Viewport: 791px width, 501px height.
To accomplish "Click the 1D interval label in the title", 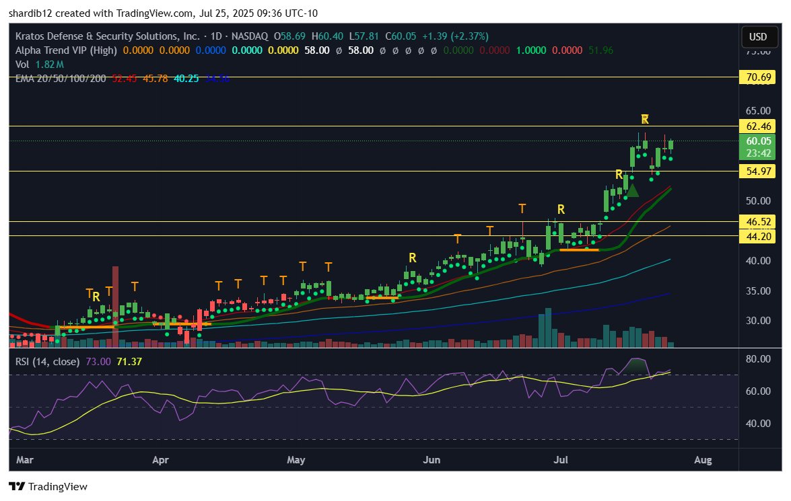I will (x=216, y=36).
